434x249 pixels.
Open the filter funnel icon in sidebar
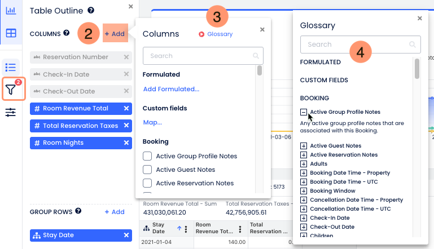click(11, 89)
